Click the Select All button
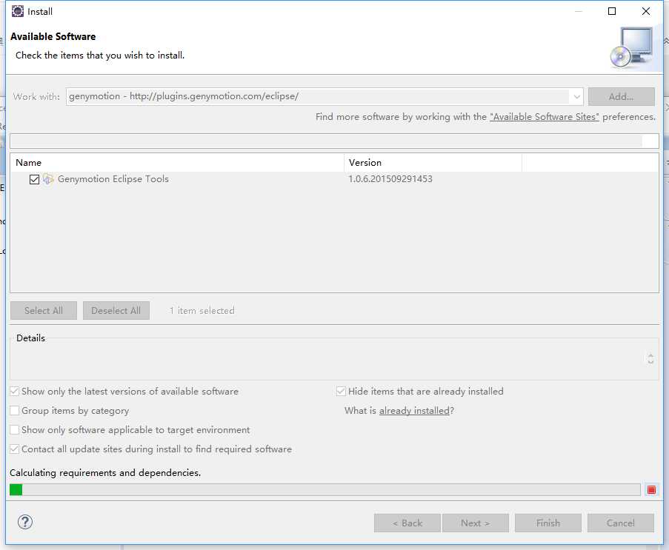The width and height of the screenshot is (669, 550). (x=44, y=311)
